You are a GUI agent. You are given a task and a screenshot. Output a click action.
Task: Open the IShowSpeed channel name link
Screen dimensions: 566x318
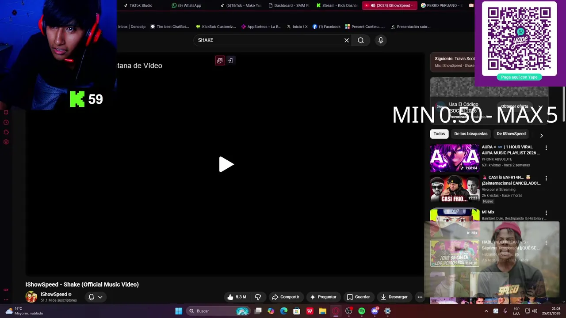point(54,294)
